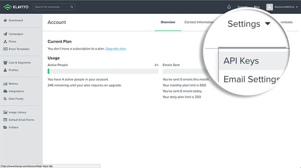View Metrics from sidebar
Image resolution: width=301 pixels, height=168 pixels.
(13, 83)
